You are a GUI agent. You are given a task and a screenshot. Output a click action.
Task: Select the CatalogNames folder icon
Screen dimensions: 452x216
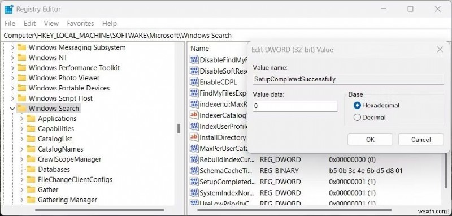pos(31,149)
